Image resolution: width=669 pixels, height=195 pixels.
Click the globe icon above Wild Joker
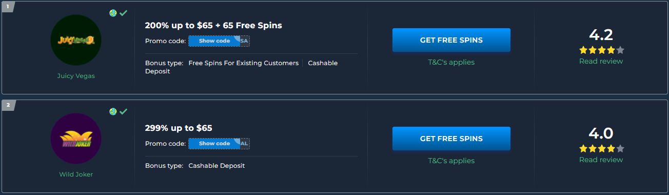click(x=113, y=111)
